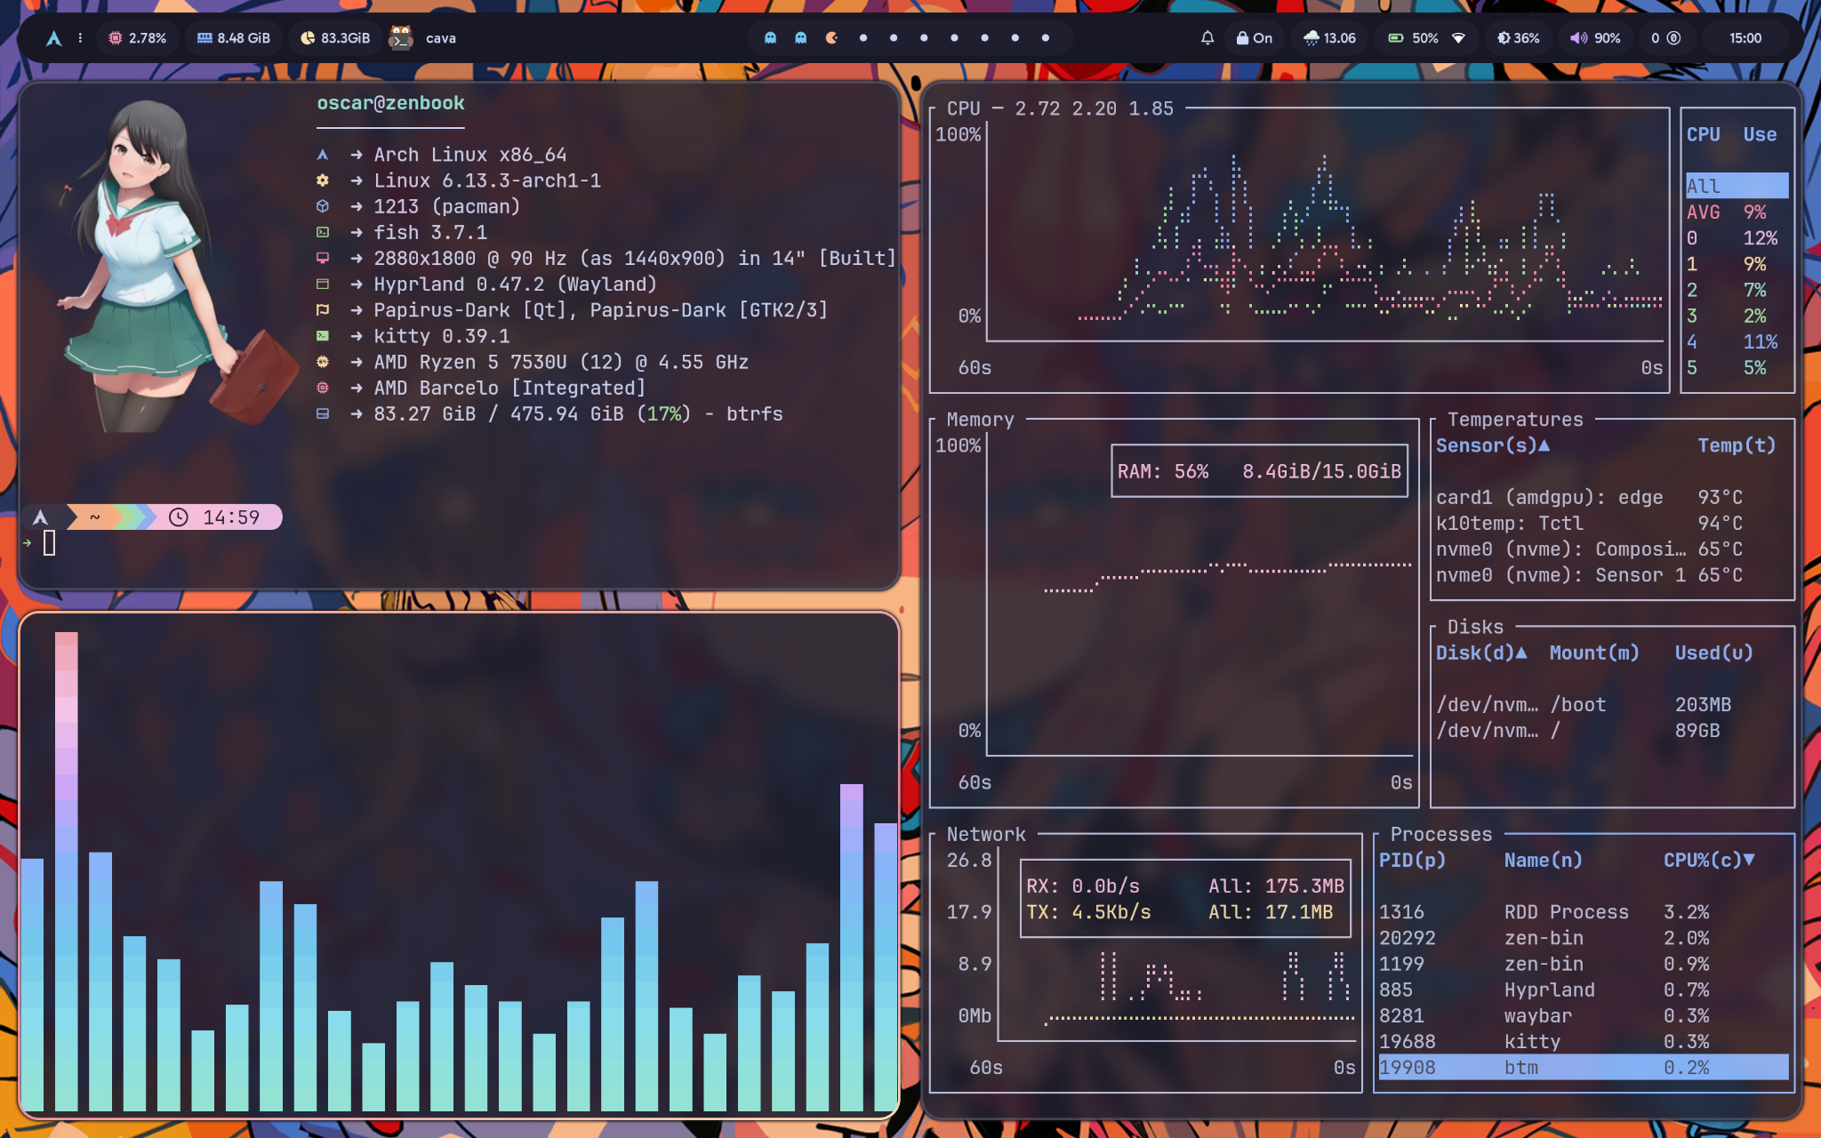Click the oscar@zenbook header text
This screenshot has width=1821, height=1138.
[390, 103]
